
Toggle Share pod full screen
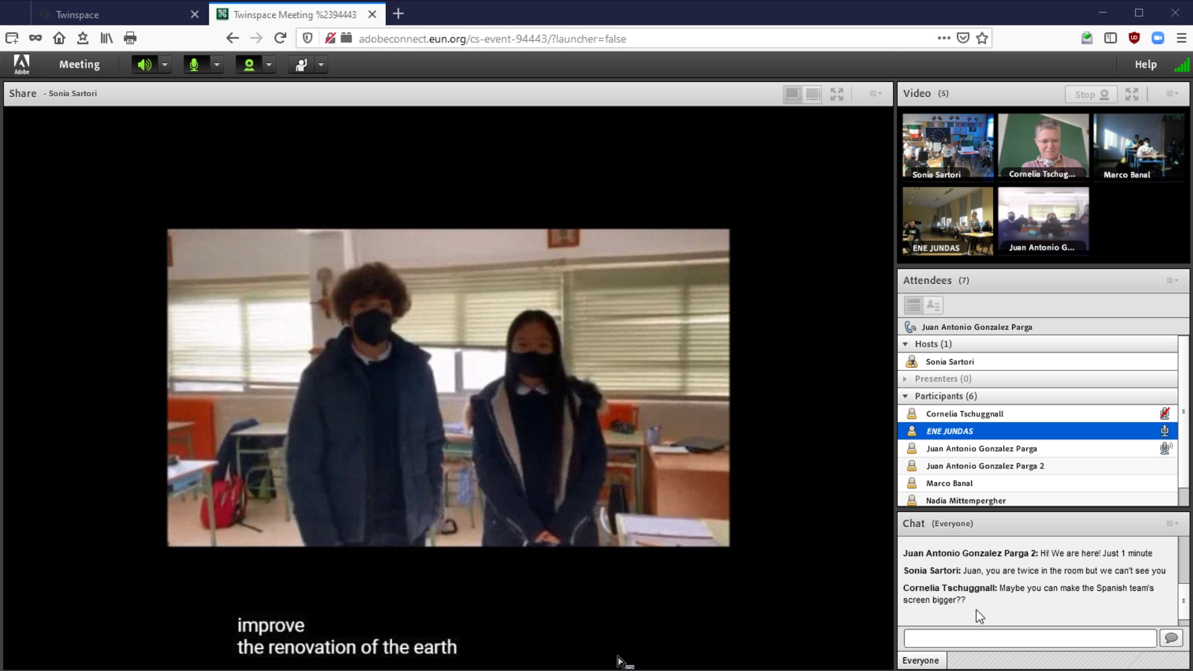[837, 94]
